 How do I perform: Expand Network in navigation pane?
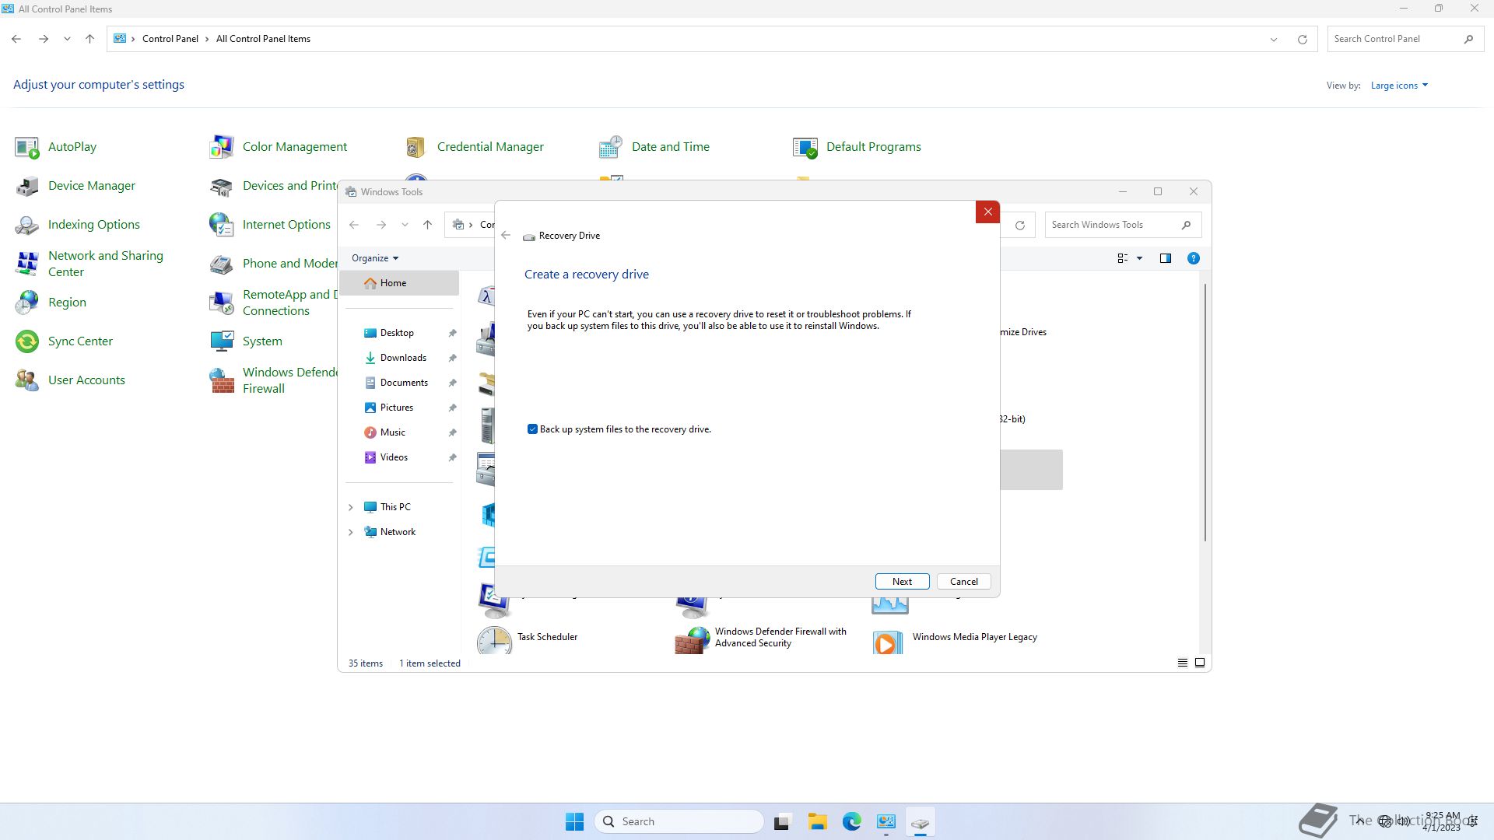[350, 532]
